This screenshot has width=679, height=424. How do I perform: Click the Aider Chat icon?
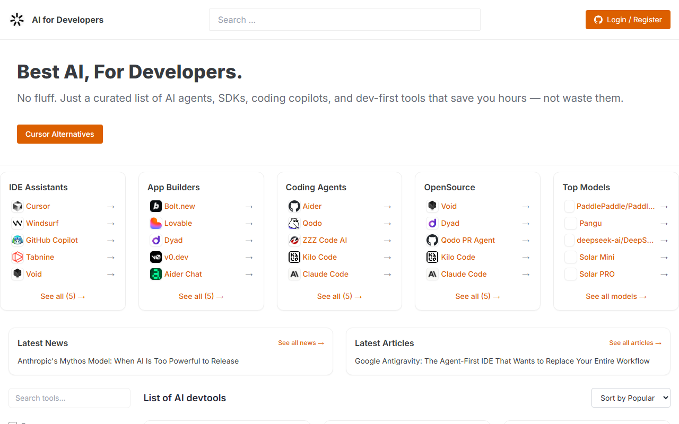(x=156, y=274)
